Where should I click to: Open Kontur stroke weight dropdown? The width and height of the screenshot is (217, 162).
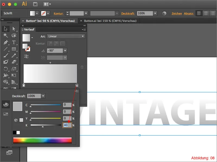pyautogui.click(x=86, y=13)
